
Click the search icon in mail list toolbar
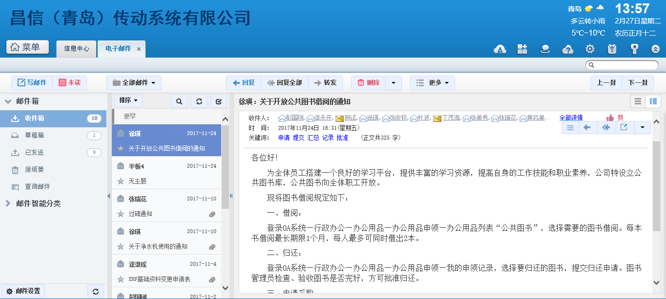pos(179,101)
